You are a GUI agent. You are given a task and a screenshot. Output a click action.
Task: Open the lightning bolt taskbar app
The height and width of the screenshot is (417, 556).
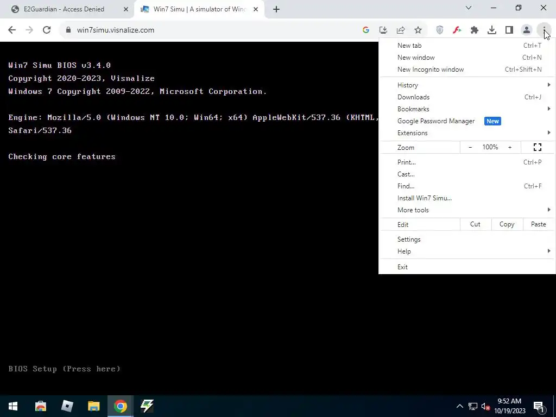coord(147,406)
